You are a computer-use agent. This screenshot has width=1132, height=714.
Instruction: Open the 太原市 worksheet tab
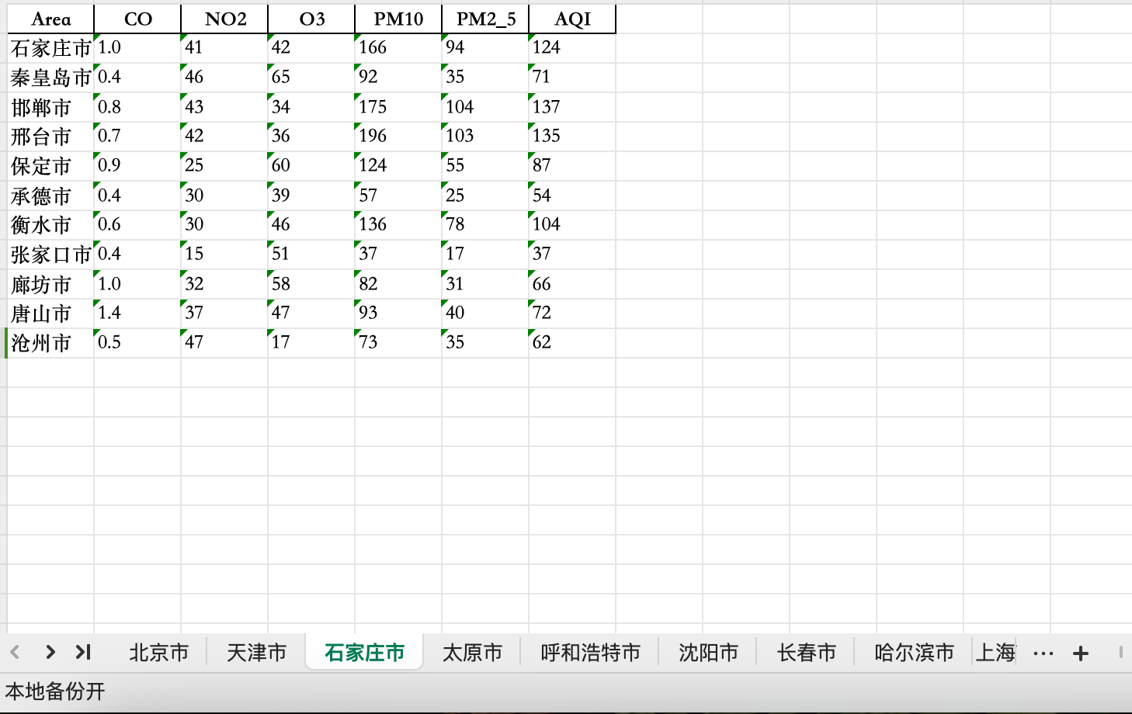pyautogui.click(x=472, y=653)
